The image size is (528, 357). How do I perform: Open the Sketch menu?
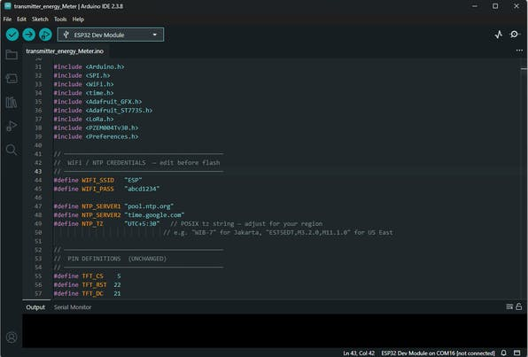[40, 19]
